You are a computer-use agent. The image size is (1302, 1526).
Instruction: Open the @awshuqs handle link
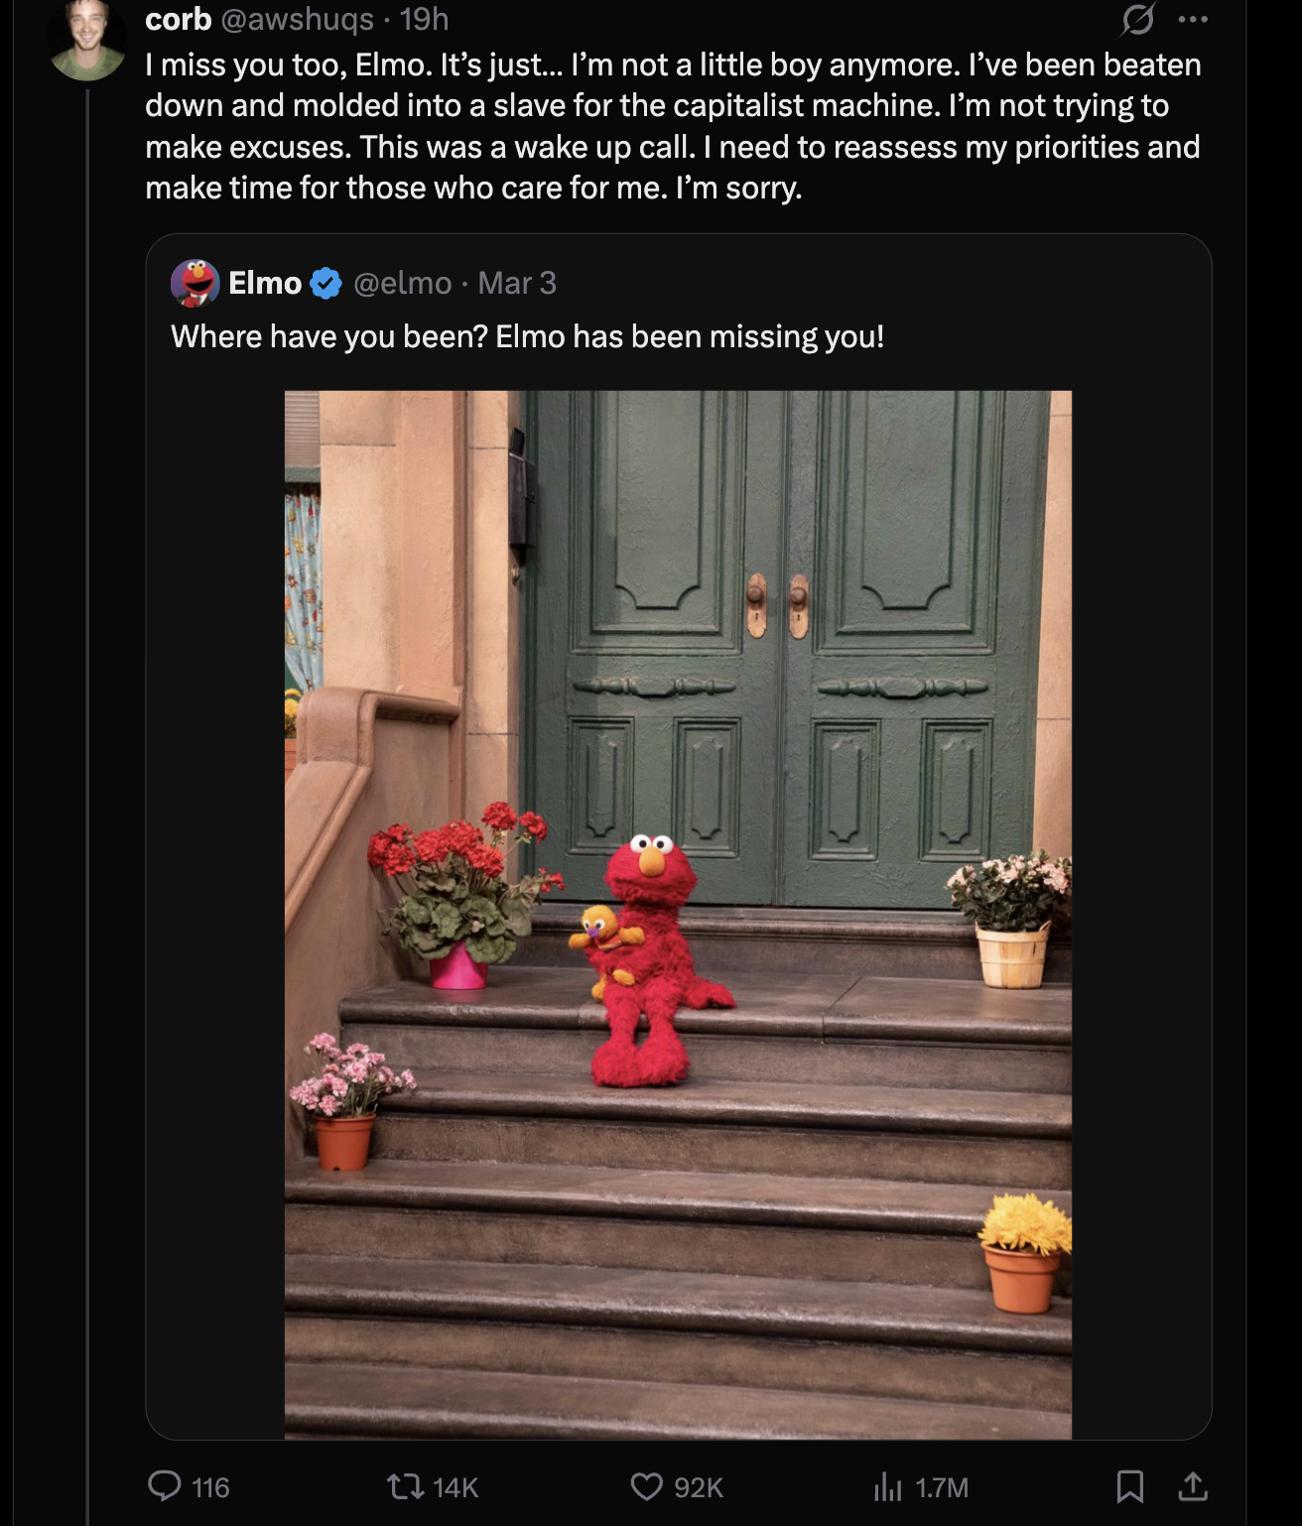point(298,19)
